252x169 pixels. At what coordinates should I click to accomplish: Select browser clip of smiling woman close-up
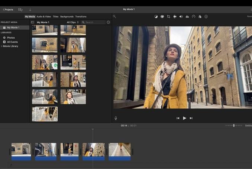point(73,97)
